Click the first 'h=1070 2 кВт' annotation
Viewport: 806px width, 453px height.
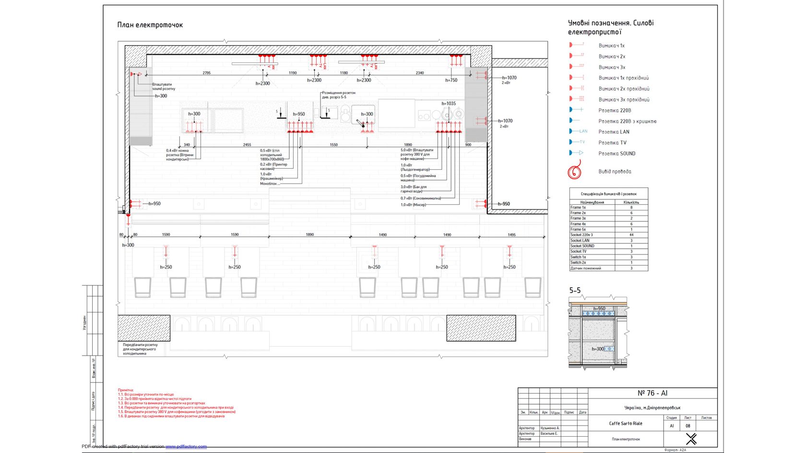point(509,80)
